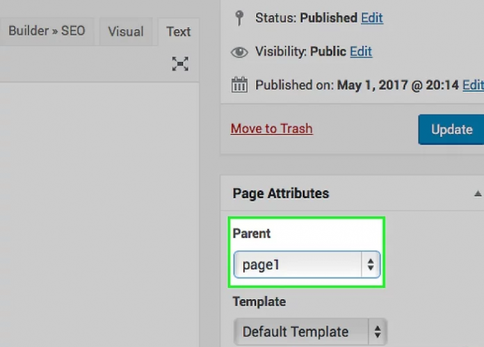Screen dimensions: 484x347
Task: Switch to the Builder » SEO tab
Action: [x=47, y=31]
